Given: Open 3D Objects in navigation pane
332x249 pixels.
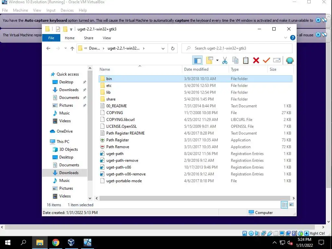Looking at the screenshot, I should pos(65,149).
